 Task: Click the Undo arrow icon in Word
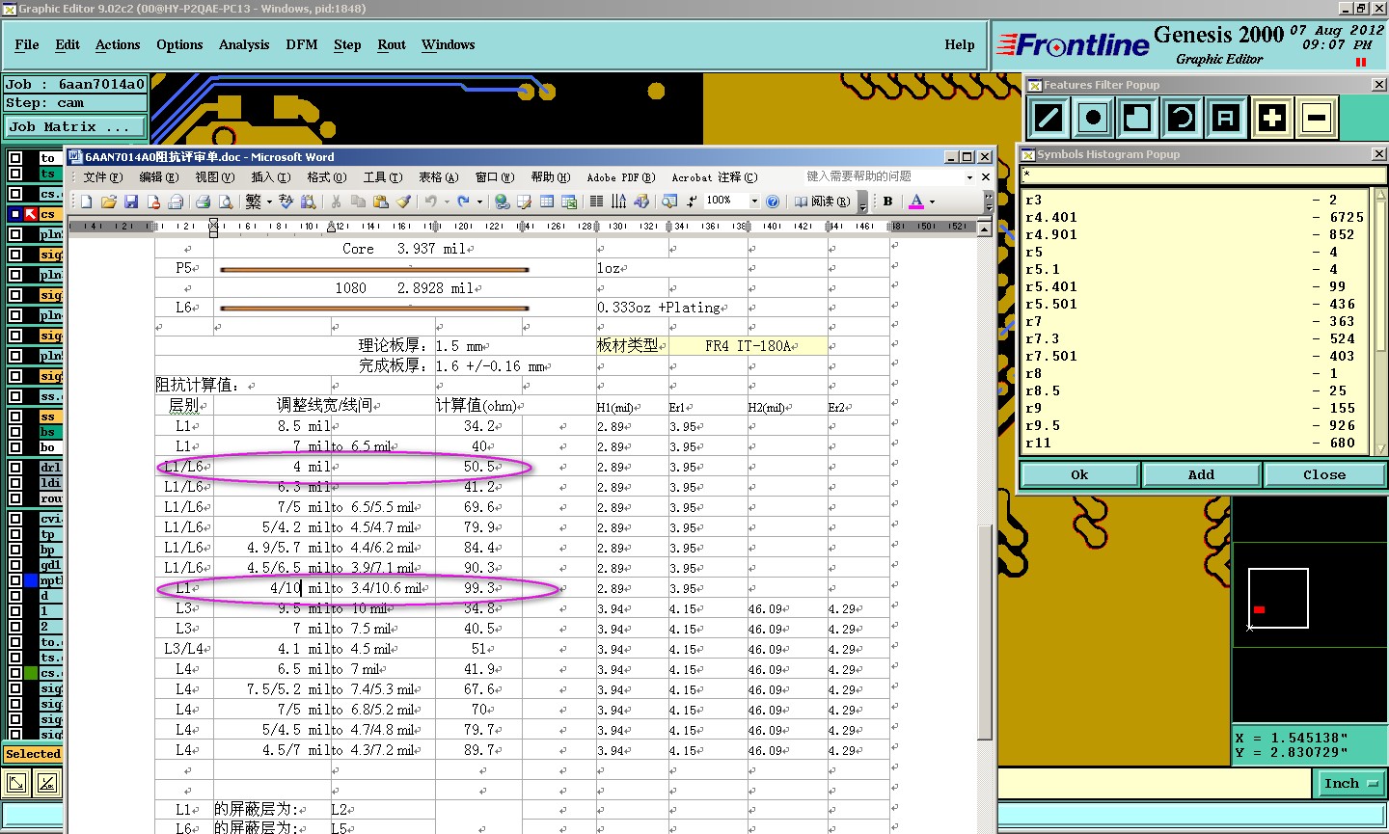(430, 202)
